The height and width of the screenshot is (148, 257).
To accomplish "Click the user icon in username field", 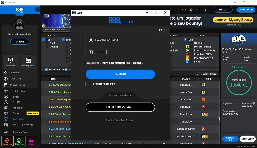I will click(91, 40).
